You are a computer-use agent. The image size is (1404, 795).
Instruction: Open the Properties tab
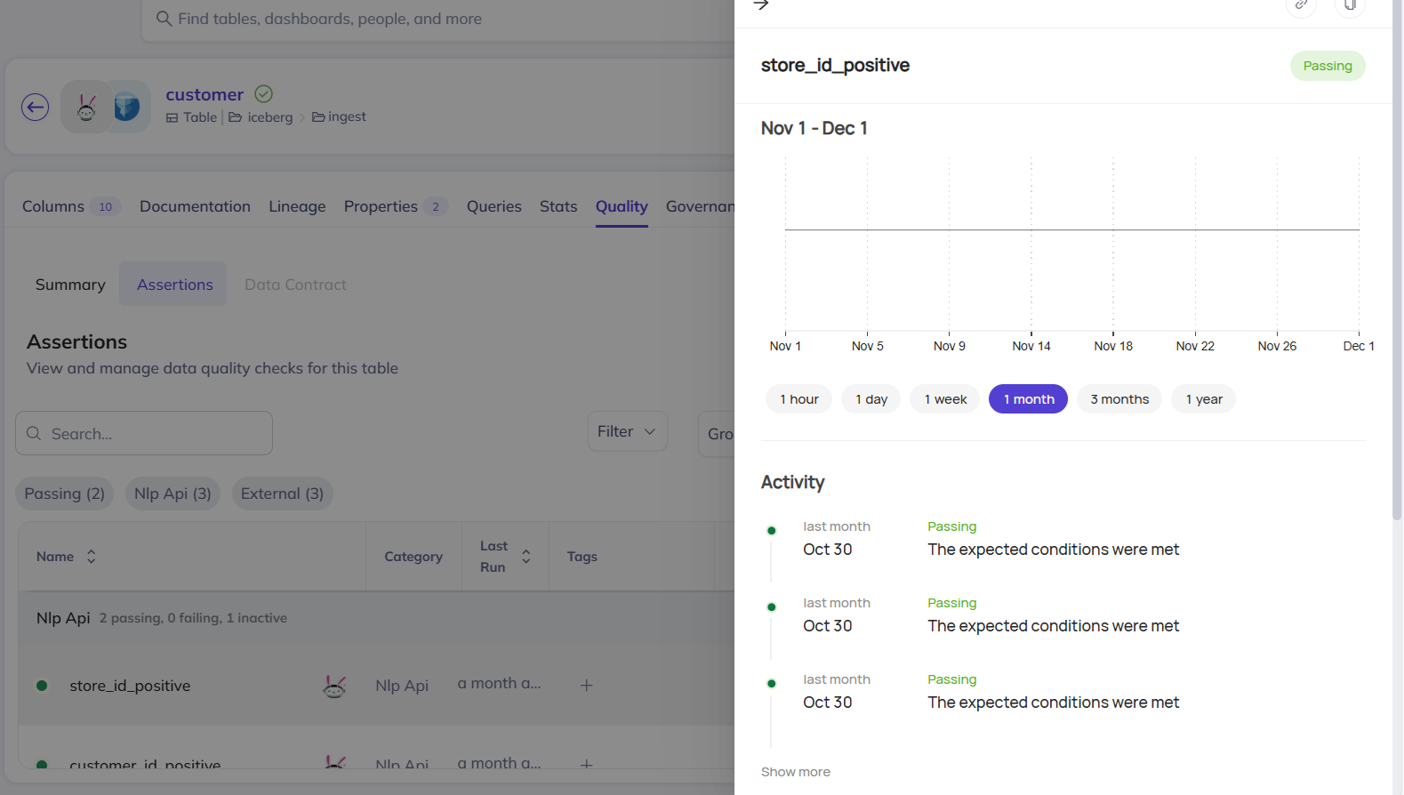click(x=396, y=206)
